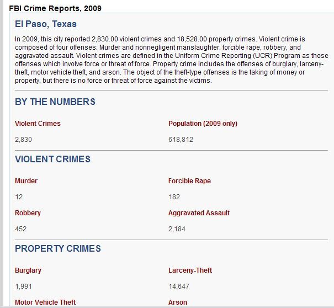This screenshot has height=308, width=334.
Task: Click the Violent Crimes label
Action: [38, 124]
